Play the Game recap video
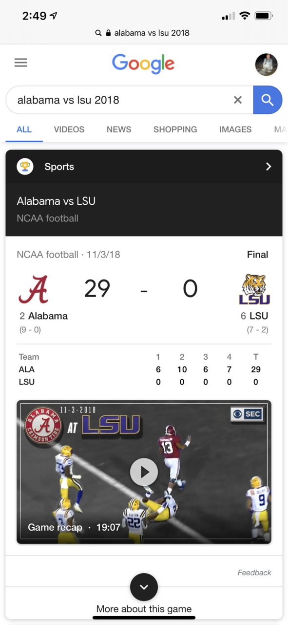 144,472
